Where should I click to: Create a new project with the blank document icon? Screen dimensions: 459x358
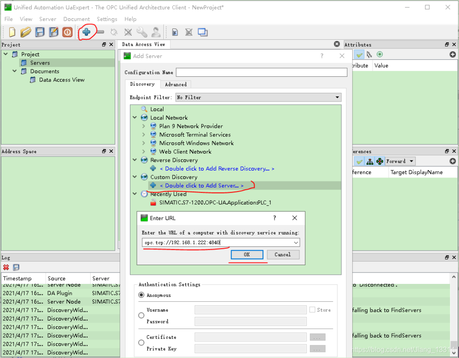(x=12, y=32)
